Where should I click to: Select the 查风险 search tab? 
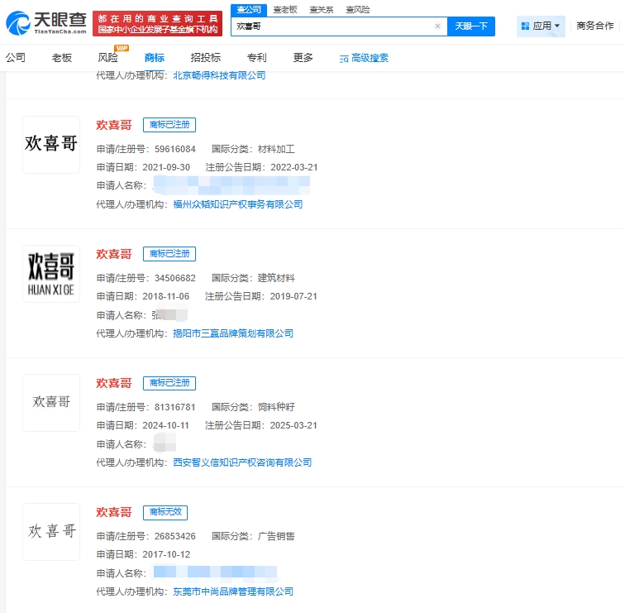(x=357, y=9)
